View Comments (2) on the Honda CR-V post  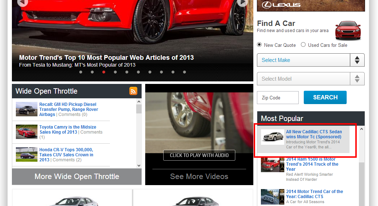pyautogui.click(x=67, y=160)
